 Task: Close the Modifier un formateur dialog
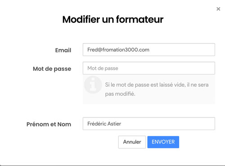pos(218,9)
